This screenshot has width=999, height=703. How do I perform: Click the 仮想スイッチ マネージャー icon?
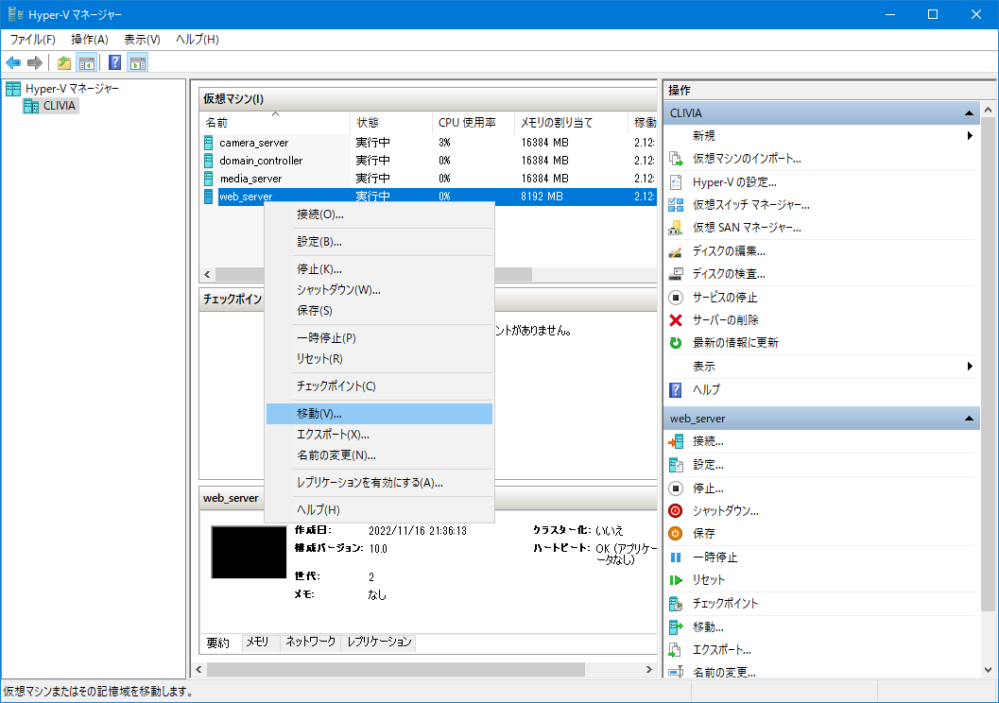(x=676, y=205)
